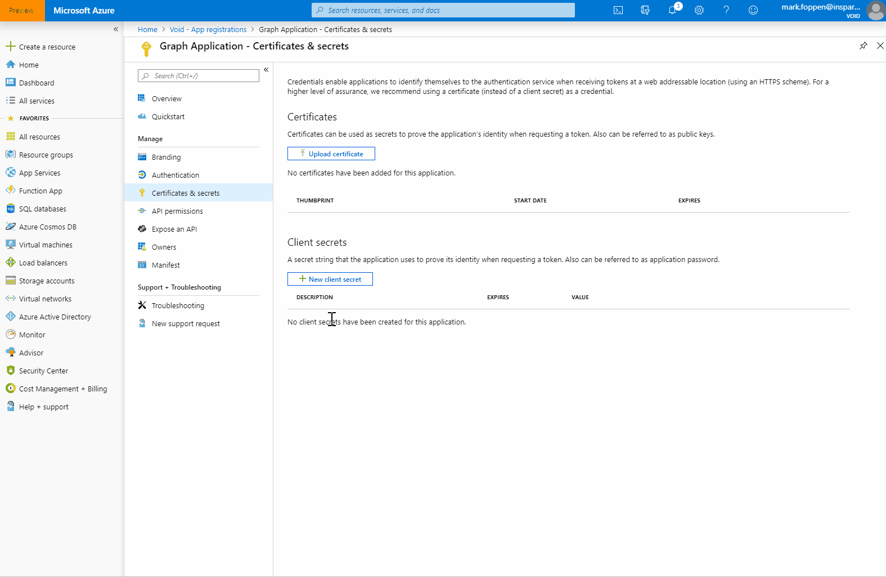Open account avatar menu
The image size is (886, 577).
[876, 10]
